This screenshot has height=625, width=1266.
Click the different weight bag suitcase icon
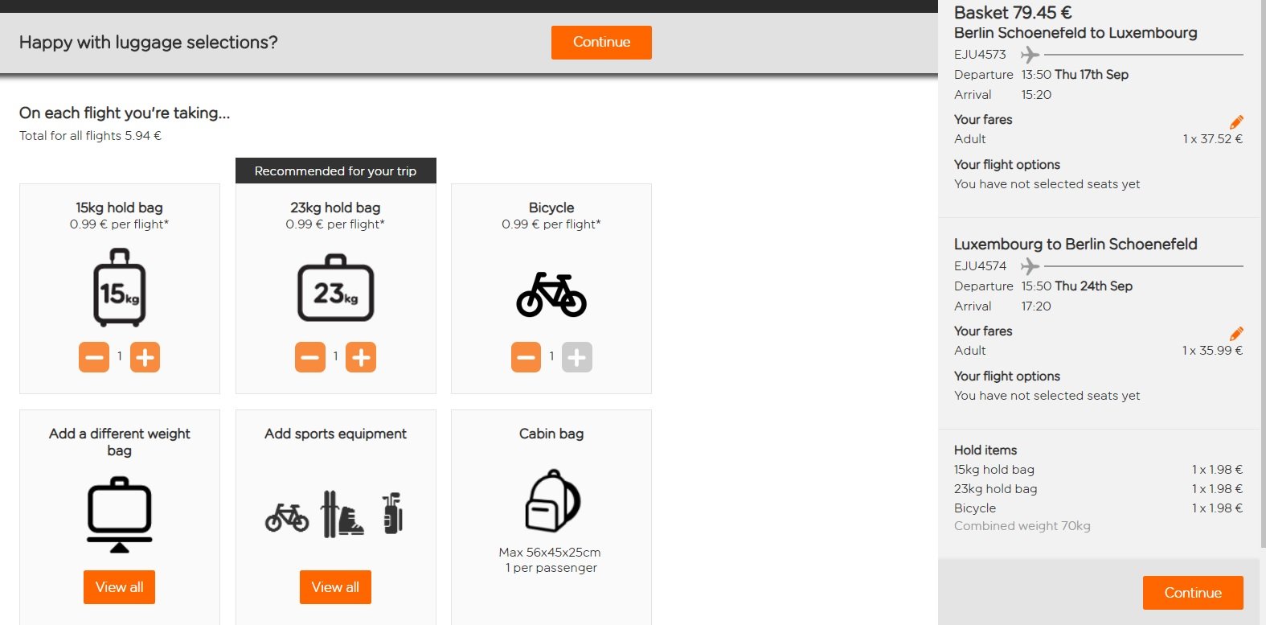click(x=119, y=515)
